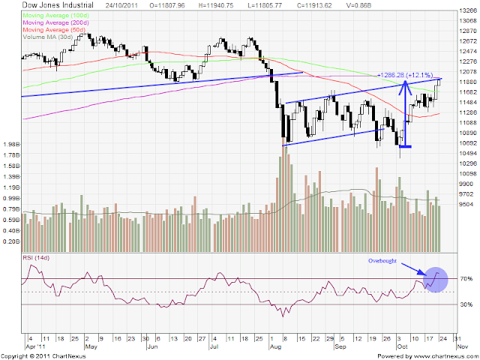Click the Apr '11 month label
Screen dimensions: 480x360
click(35, 346)
